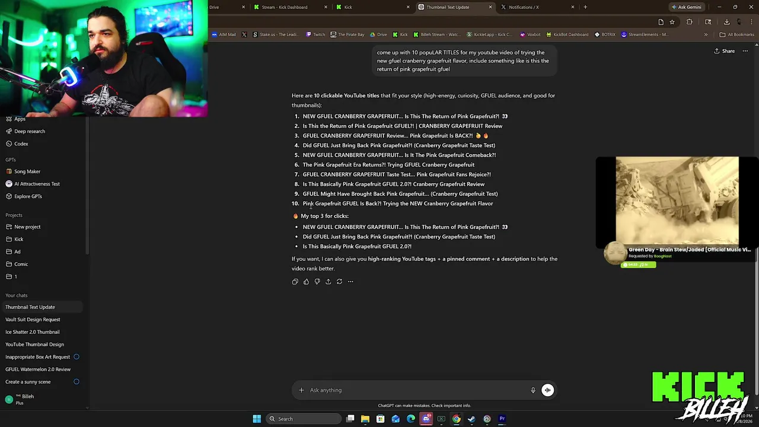Open a new browser tab
The image size is (759, 427).
point(585,7)
